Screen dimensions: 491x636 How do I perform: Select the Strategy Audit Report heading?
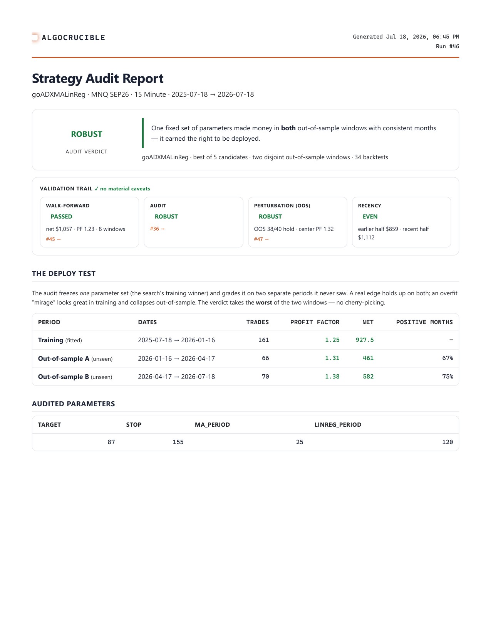pos(98,78)
